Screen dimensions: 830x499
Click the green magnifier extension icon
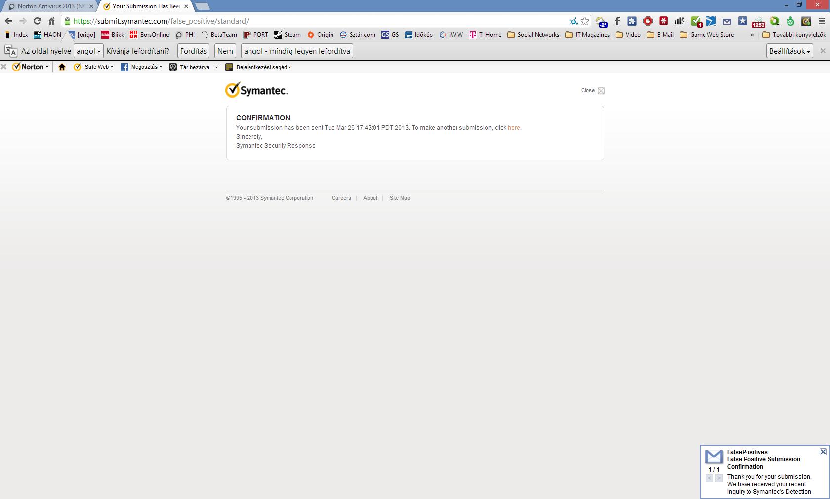(x=775, y=21)
